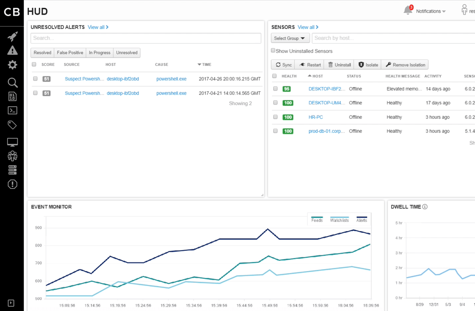Screen dimensions: 475x311
Task: Check the 20:00:16 powershell alert row
Action: click(35, 79)
